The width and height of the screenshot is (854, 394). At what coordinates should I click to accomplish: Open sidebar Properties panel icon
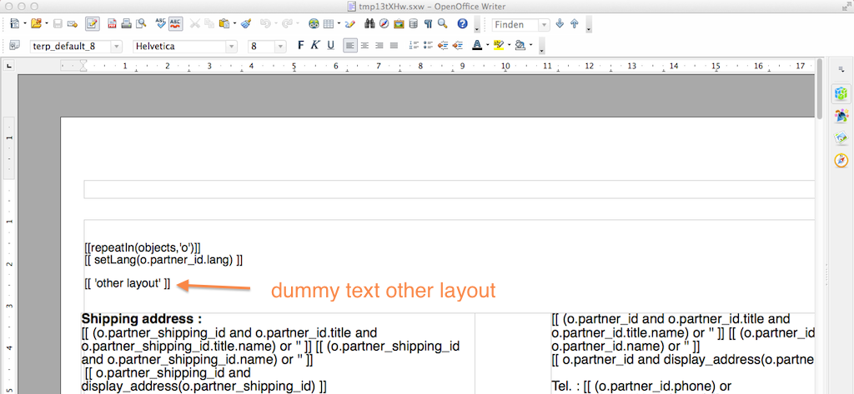[841, 93]
